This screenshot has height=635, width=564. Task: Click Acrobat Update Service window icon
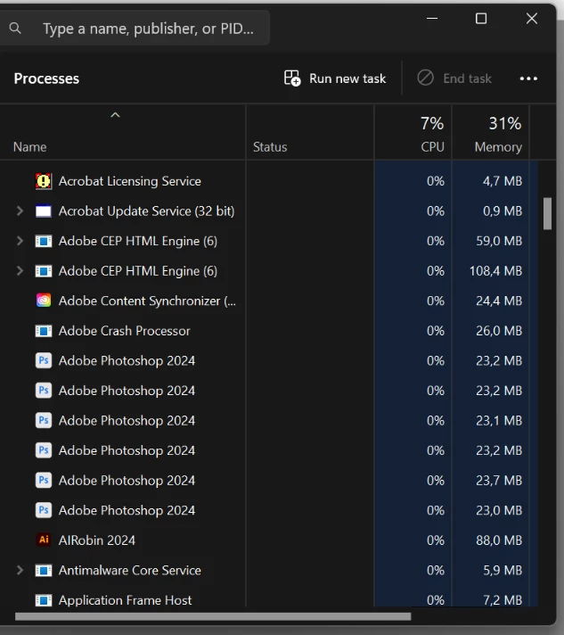pos(44,211)
